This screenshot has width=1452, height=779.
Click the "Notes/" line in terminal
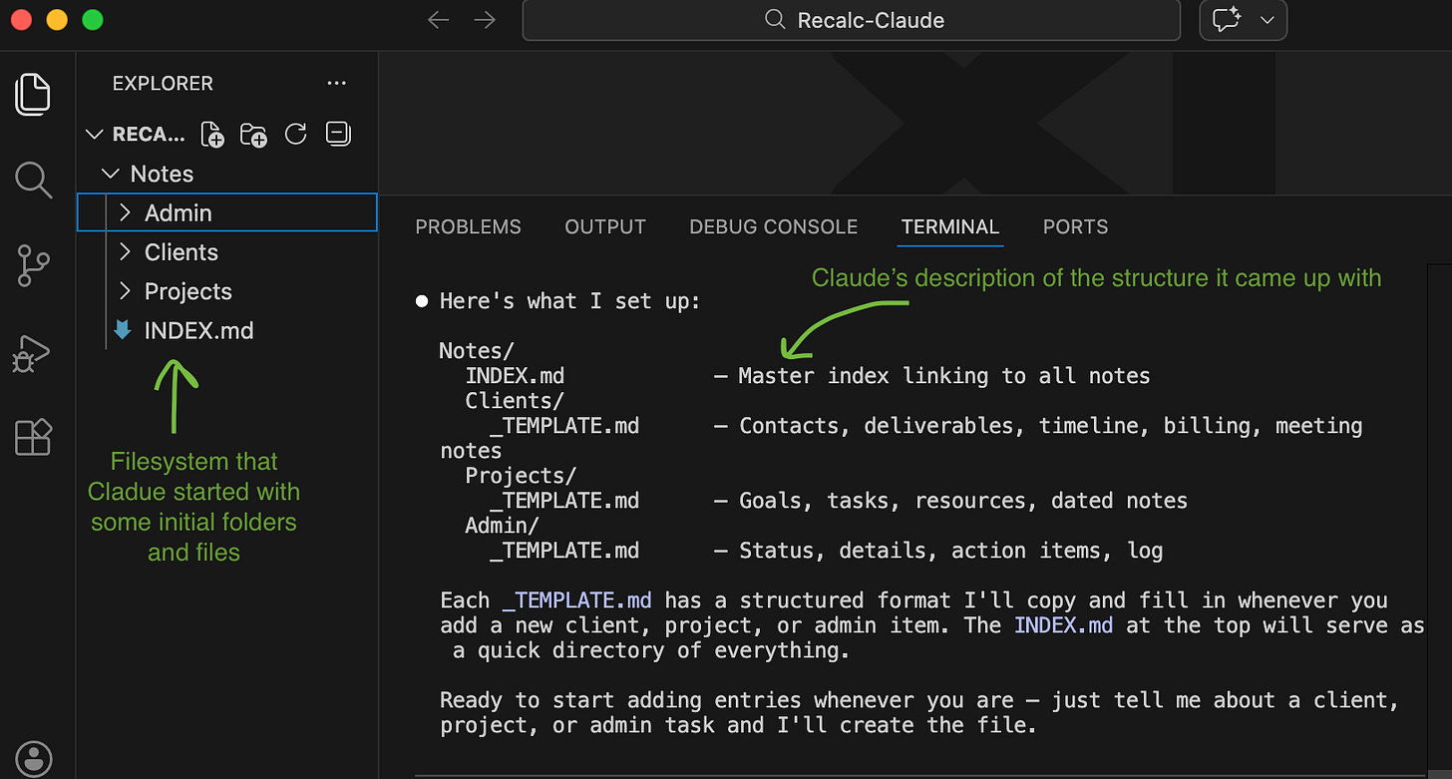[x=477, y=351]
